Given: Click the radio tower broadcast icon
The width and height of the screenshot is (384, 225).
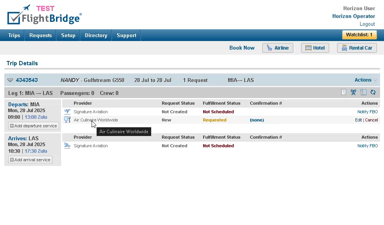Looking at the screenshot, I should coord(353,93).
